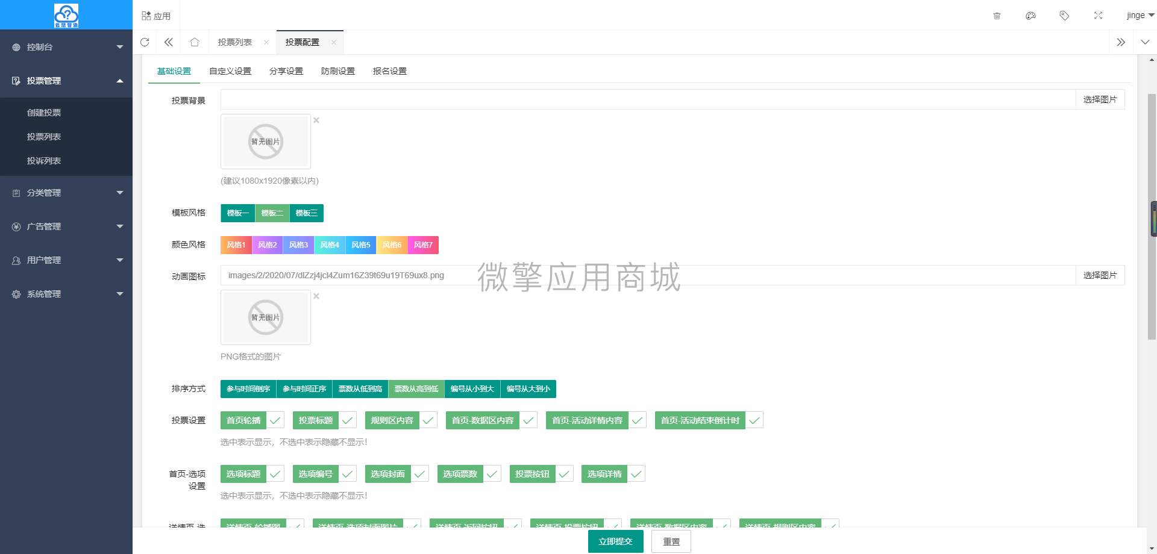
Task: Collapse the 投票管理 sidebar menu
Action: click(120, 81)
